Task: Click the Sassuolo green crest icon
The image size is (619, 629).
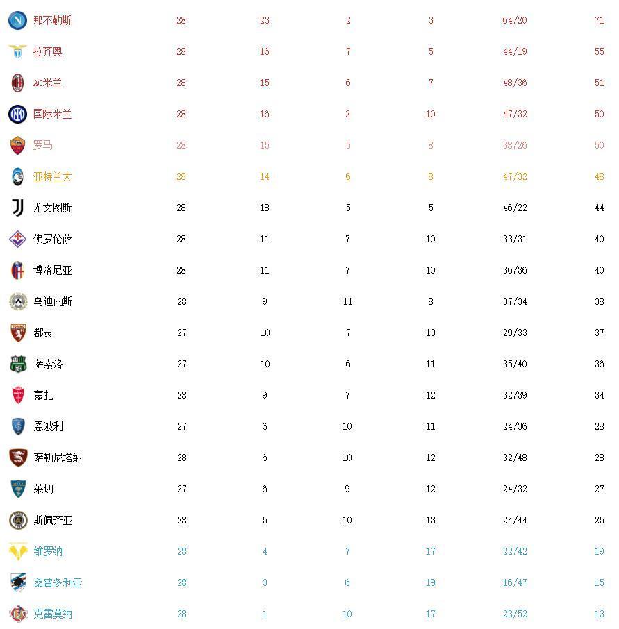Action: (17, 364)
